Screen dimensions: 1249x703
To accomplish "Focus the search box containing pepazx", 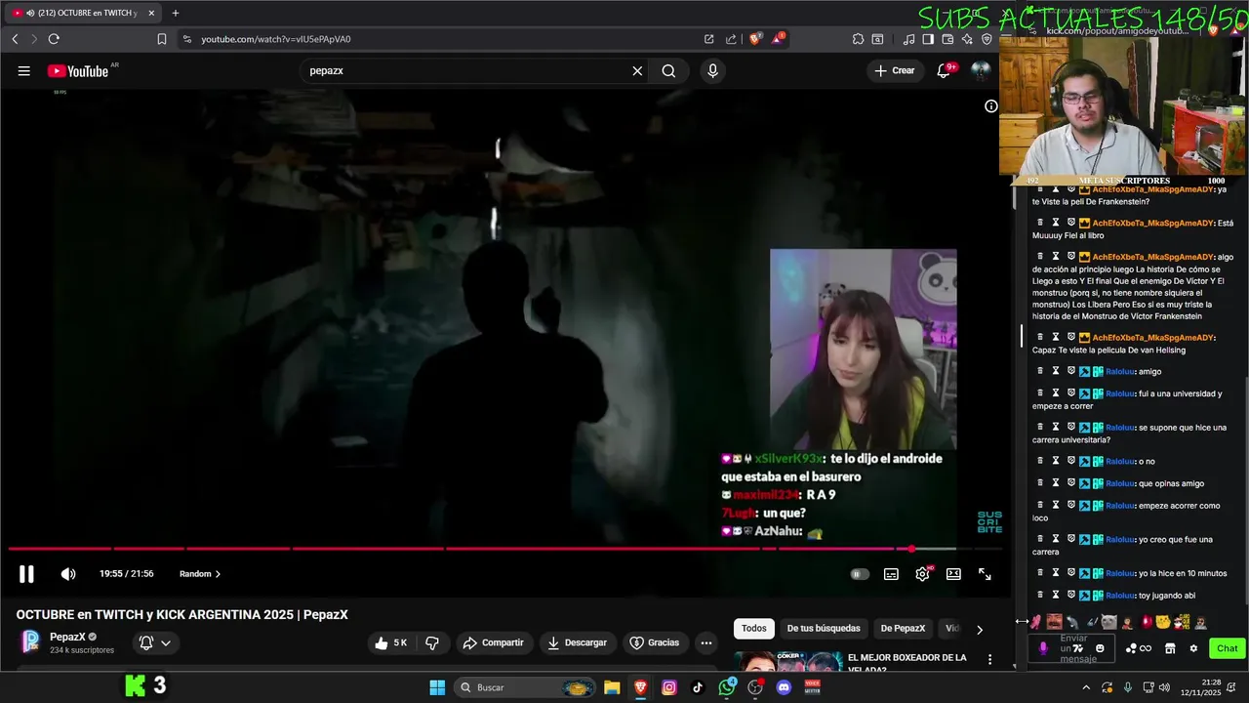I will pos(468,70).
